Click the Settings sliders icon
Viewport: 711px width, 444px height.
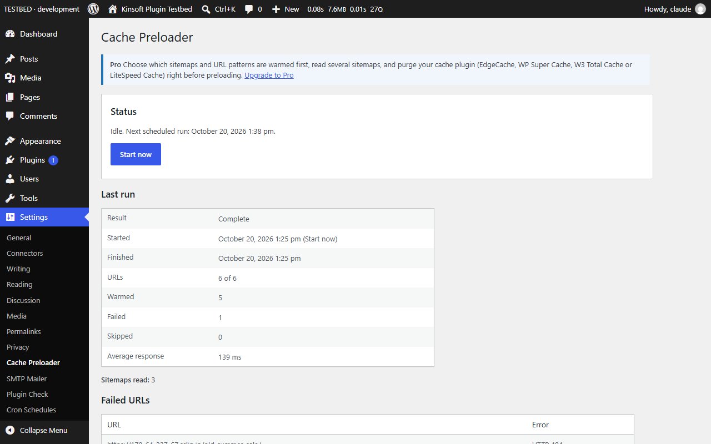tap(10, 217)
